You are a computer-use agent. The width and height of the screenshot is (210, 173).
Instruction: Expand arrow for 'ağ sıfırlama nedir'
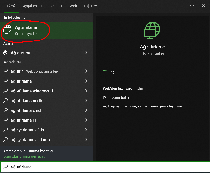click(x=86, y=100)
